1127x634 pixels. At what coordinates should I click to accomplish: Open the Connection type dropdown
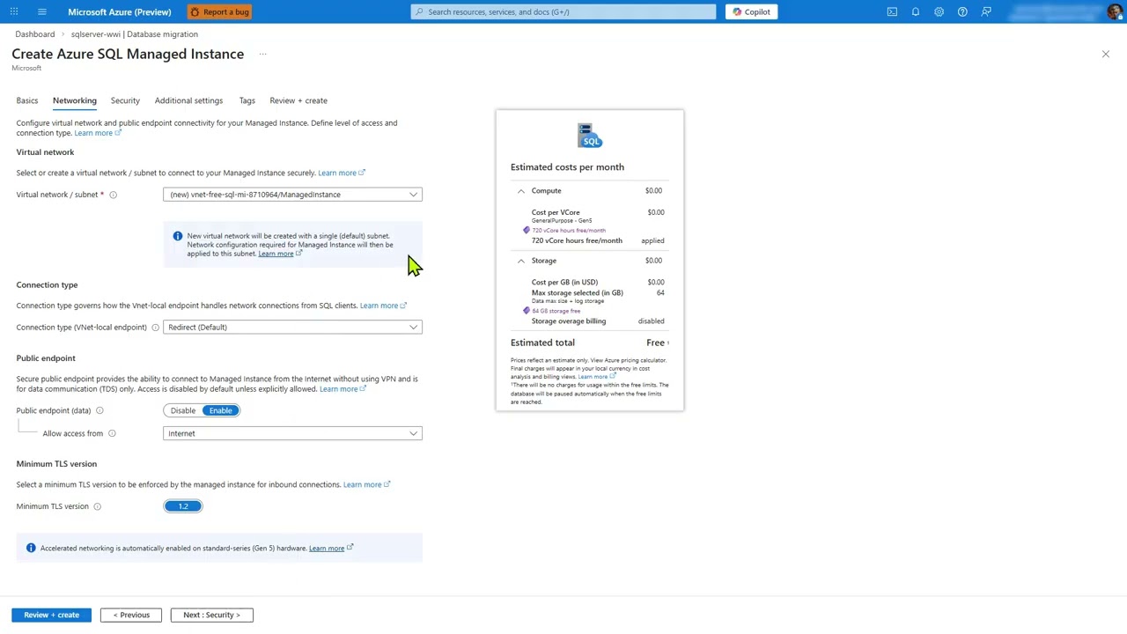click(x=292, y=328)
